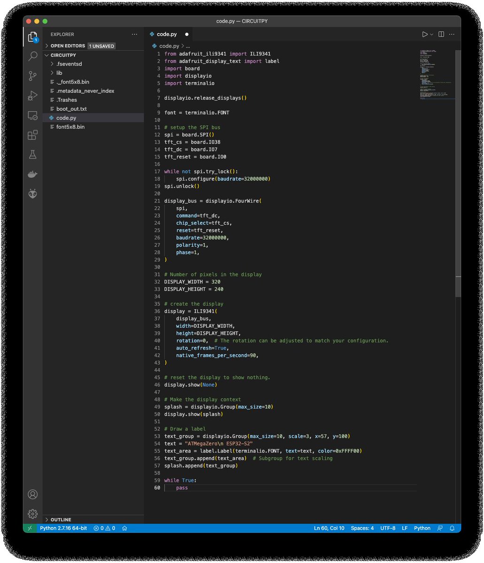Click on 'display.show(None)' line
Screen dimensions: 484x563
point(190,385)
